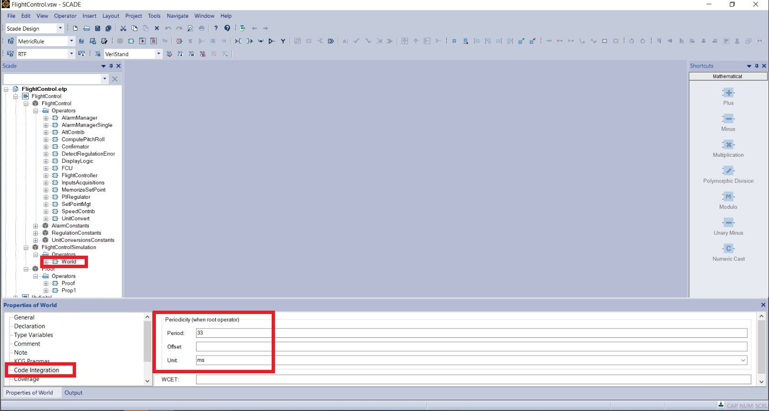
Task: Select DisplayLogic operator in tree
Action: pyautogui.click(x=77, y=161)
